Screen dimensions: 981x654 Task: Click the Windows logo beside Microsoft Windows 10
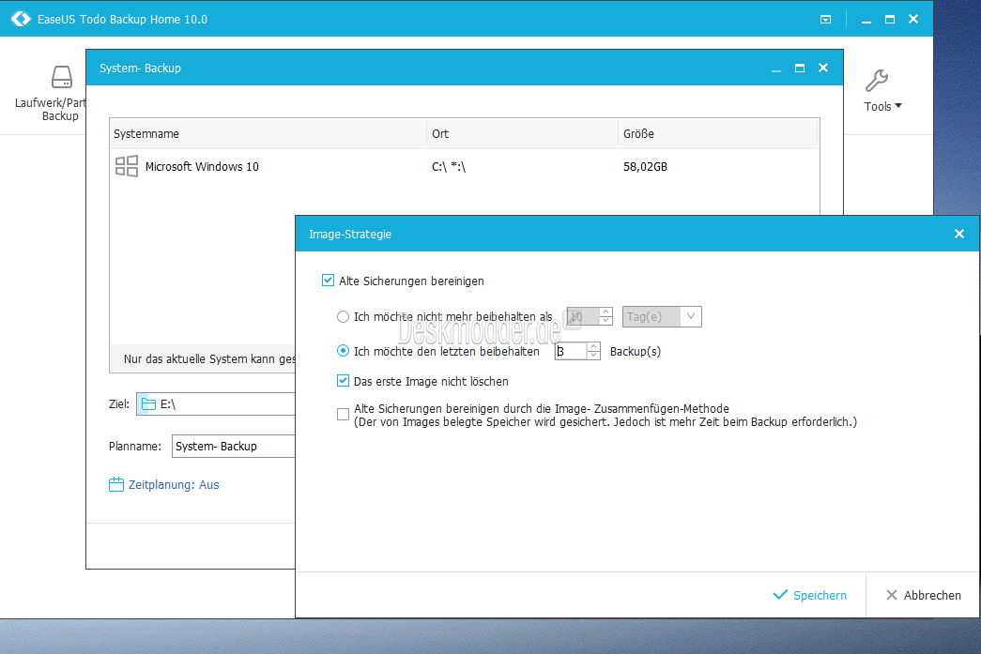(127, 166)
